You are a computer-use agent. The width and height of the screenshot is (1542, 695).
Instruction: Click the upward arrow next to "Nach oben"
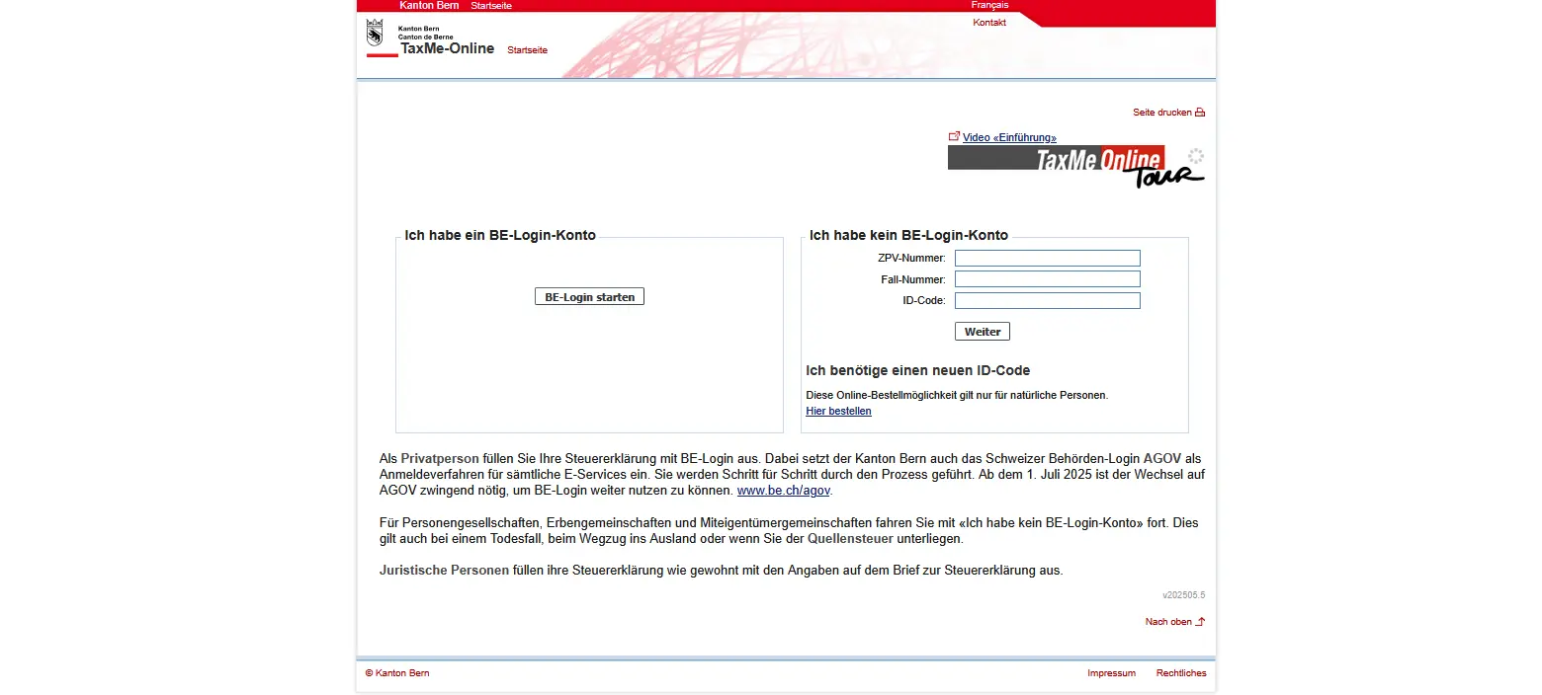(x=1200, y=621)
